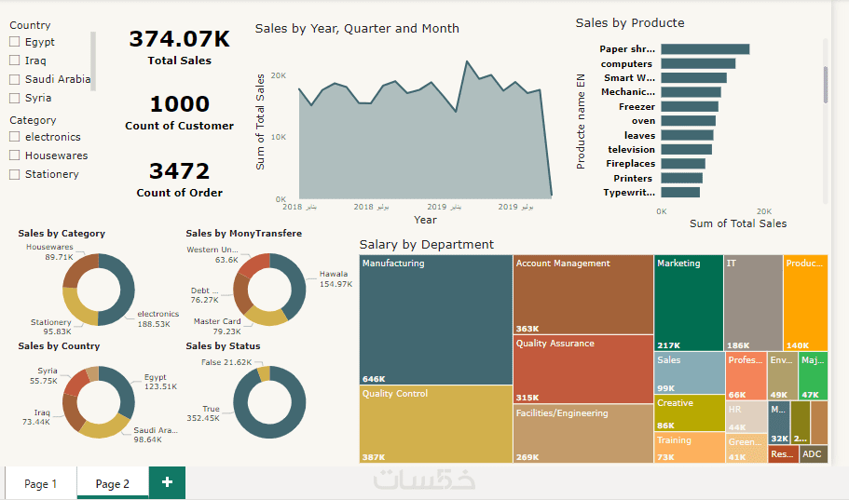This screenshot has width=849, height=500.
Task: Open the Page 2 tab
Action: tap(113, 483)
